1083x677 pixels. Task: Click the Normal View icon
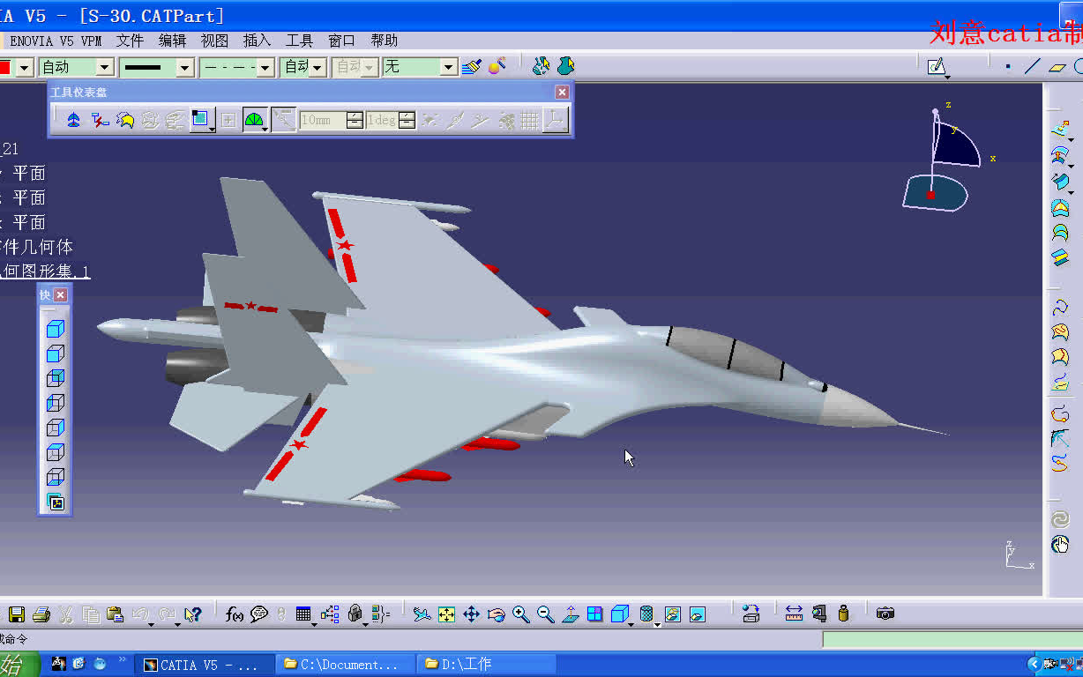click(571, 614)
